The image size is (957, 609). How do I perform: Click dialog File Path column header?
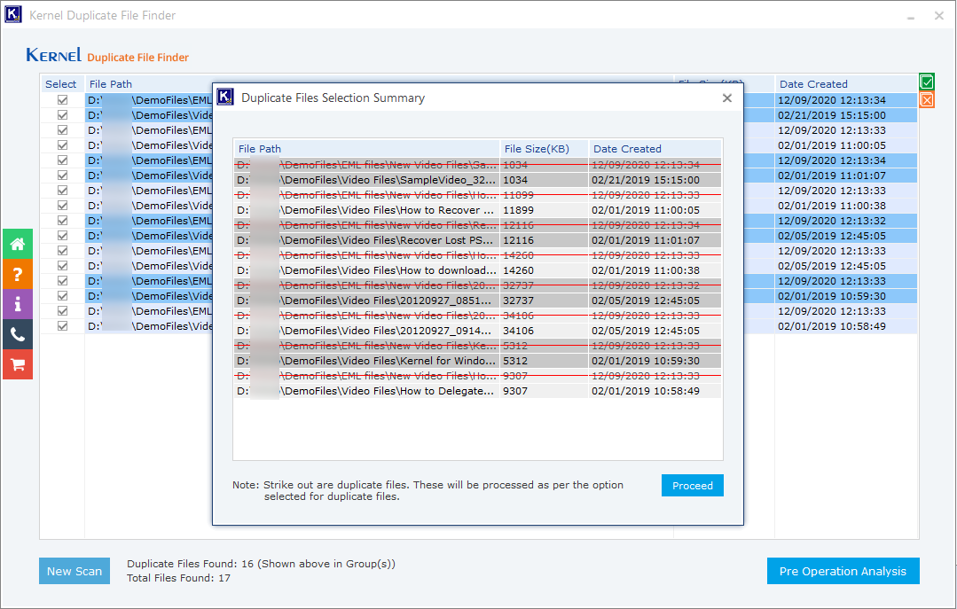pos(365,149)
